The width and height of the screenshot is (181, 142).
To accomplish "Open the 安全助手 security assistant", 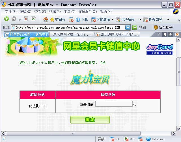I will [x=163, y=27].
